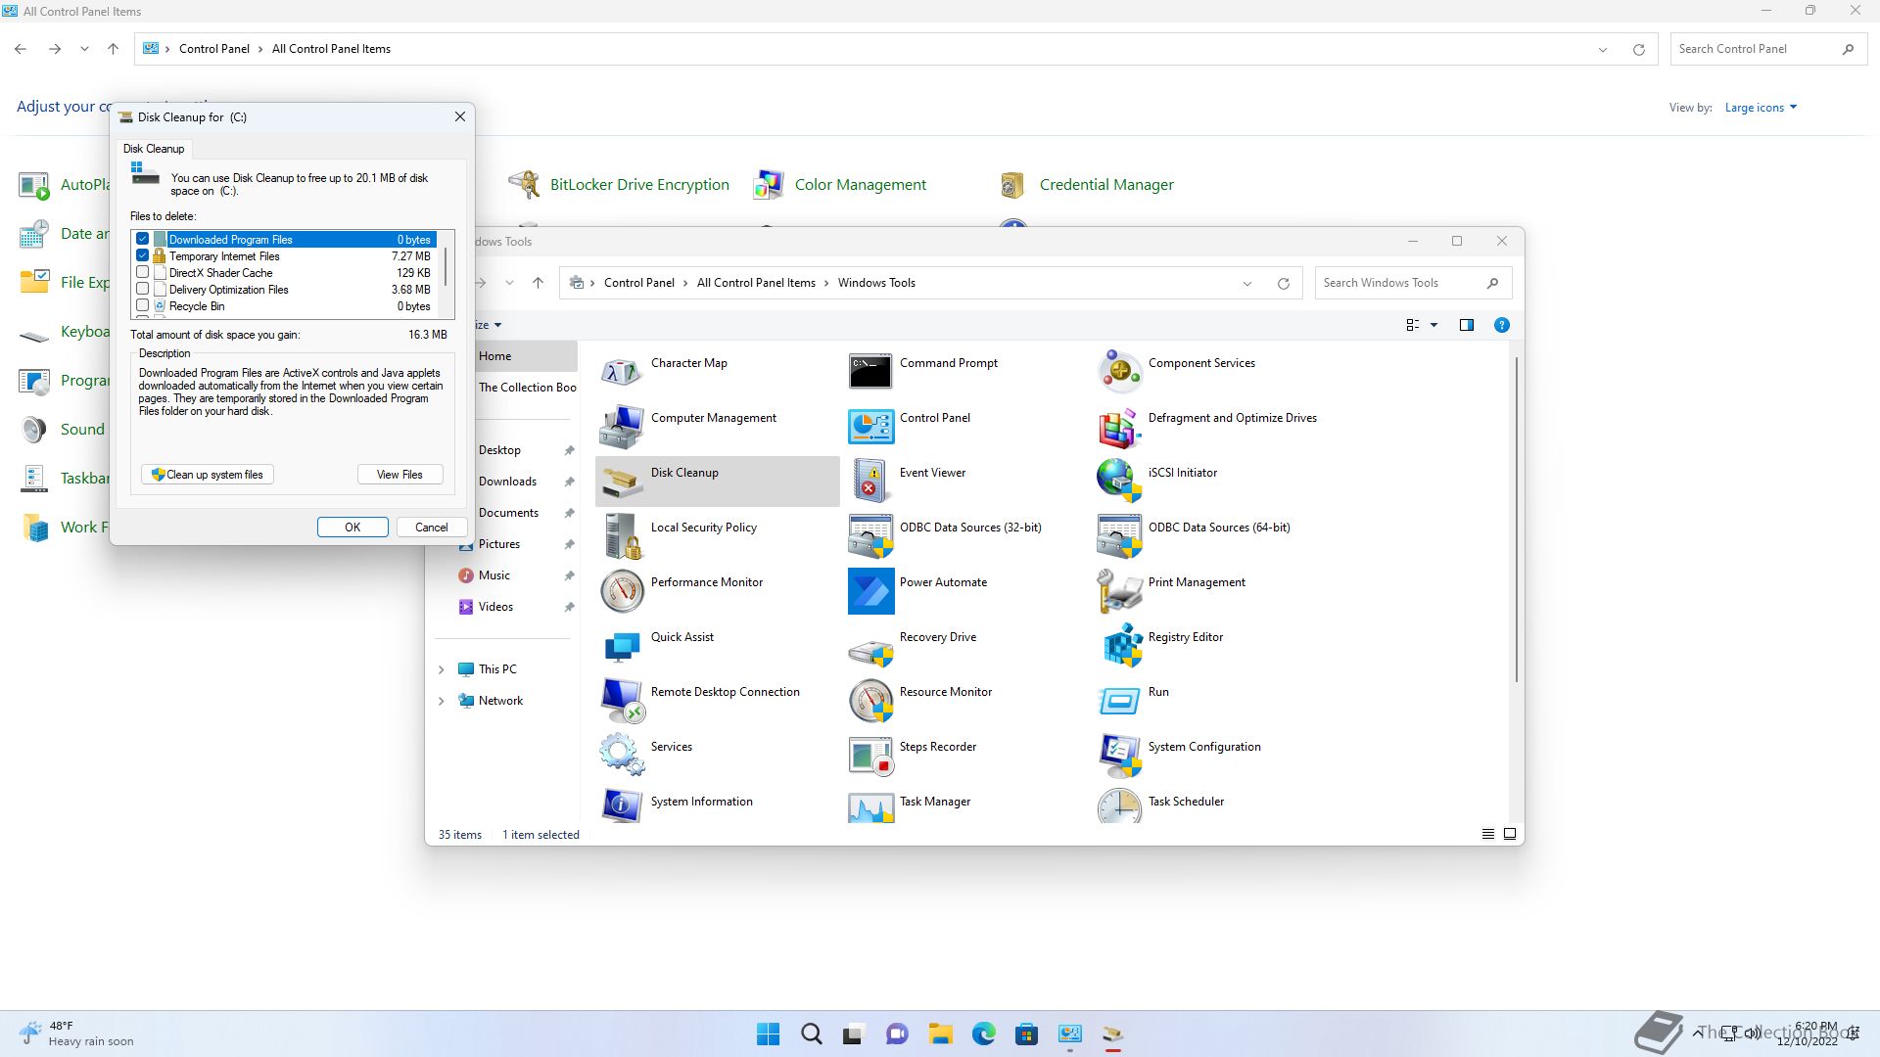Viewport: 1880px width, 1057px height.
Task: Open Steps Recorder icon
Action: tap(870, 755)
